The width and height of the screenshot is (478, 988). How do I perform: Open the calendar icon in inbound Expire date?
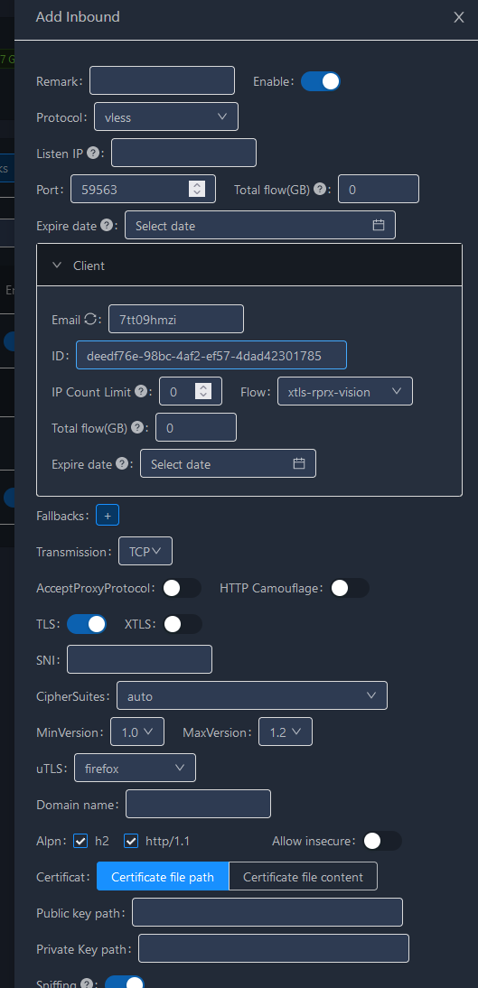(379, 225)
